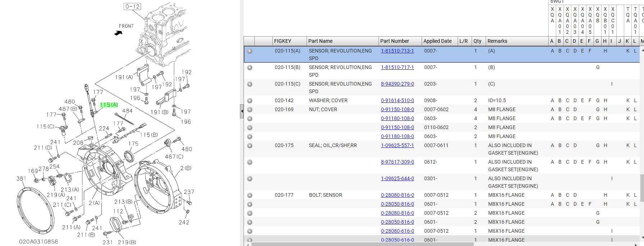This screenshot has height=246, width=644.
Task: Click the 242 callout in the diagram
Action: click(x=184, y=222)
